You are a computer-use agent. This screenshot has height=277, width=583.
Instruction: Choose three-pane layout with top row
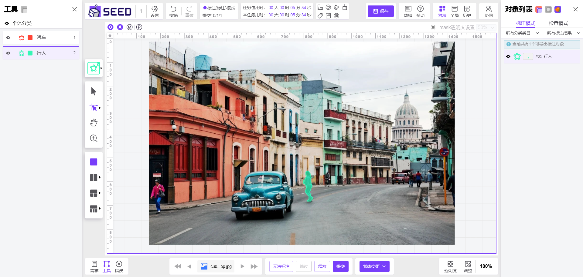click(94, 193)
